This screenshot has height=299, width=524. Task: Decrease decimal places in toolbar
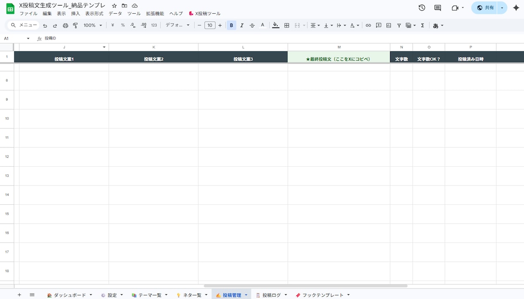click(133, 25)
